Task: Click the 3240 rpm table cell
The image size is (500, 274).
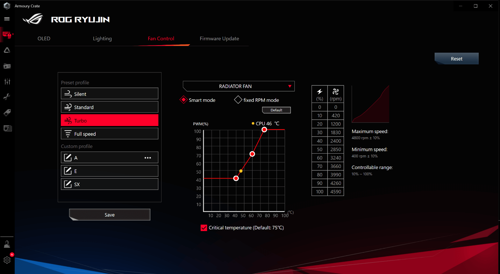Action: [336, 158]
